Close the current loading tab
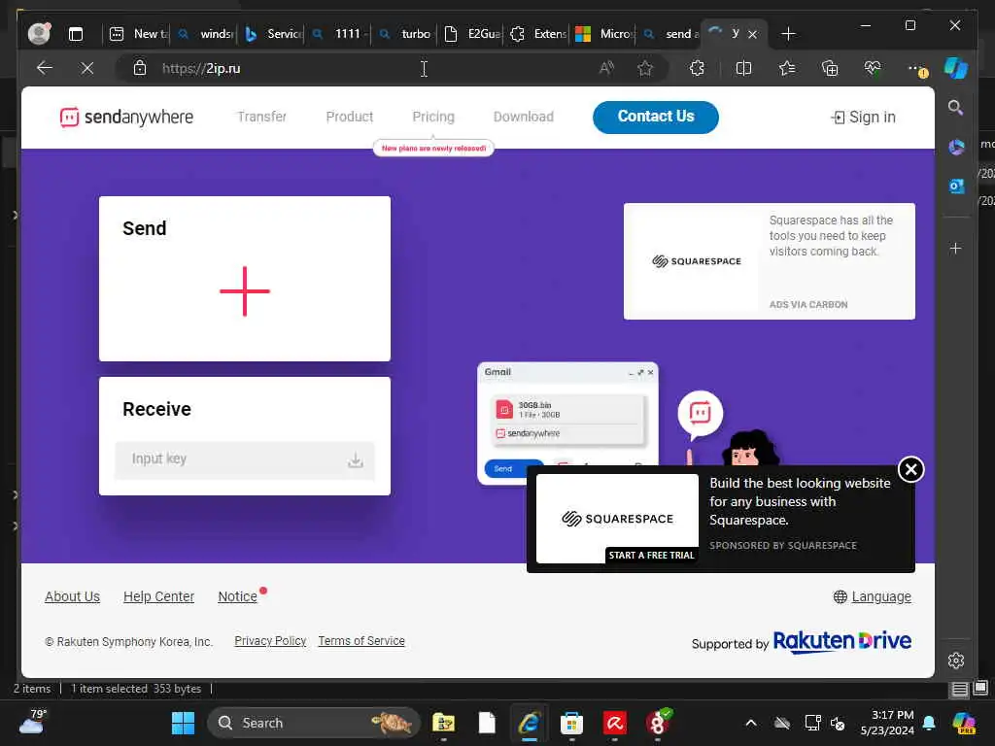 coord(753,34)
